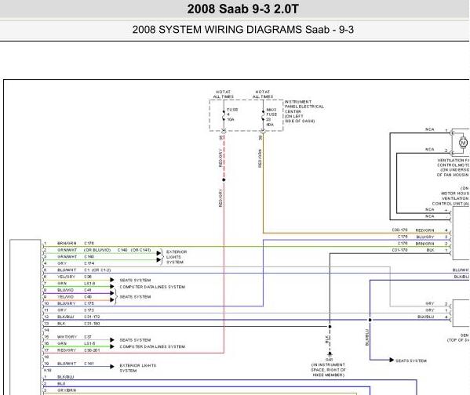Click 'SEATS SYSTEM' label at pin 15

(x=135, y=340)
